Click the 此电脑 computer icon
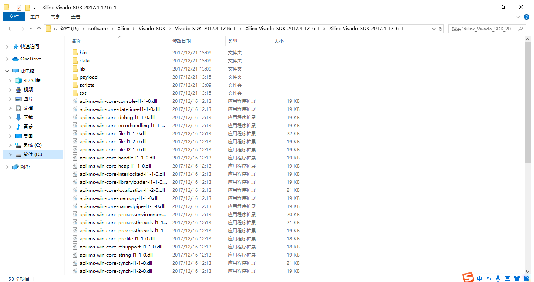This screenshot has height=282, width=534. pos(15,71)
